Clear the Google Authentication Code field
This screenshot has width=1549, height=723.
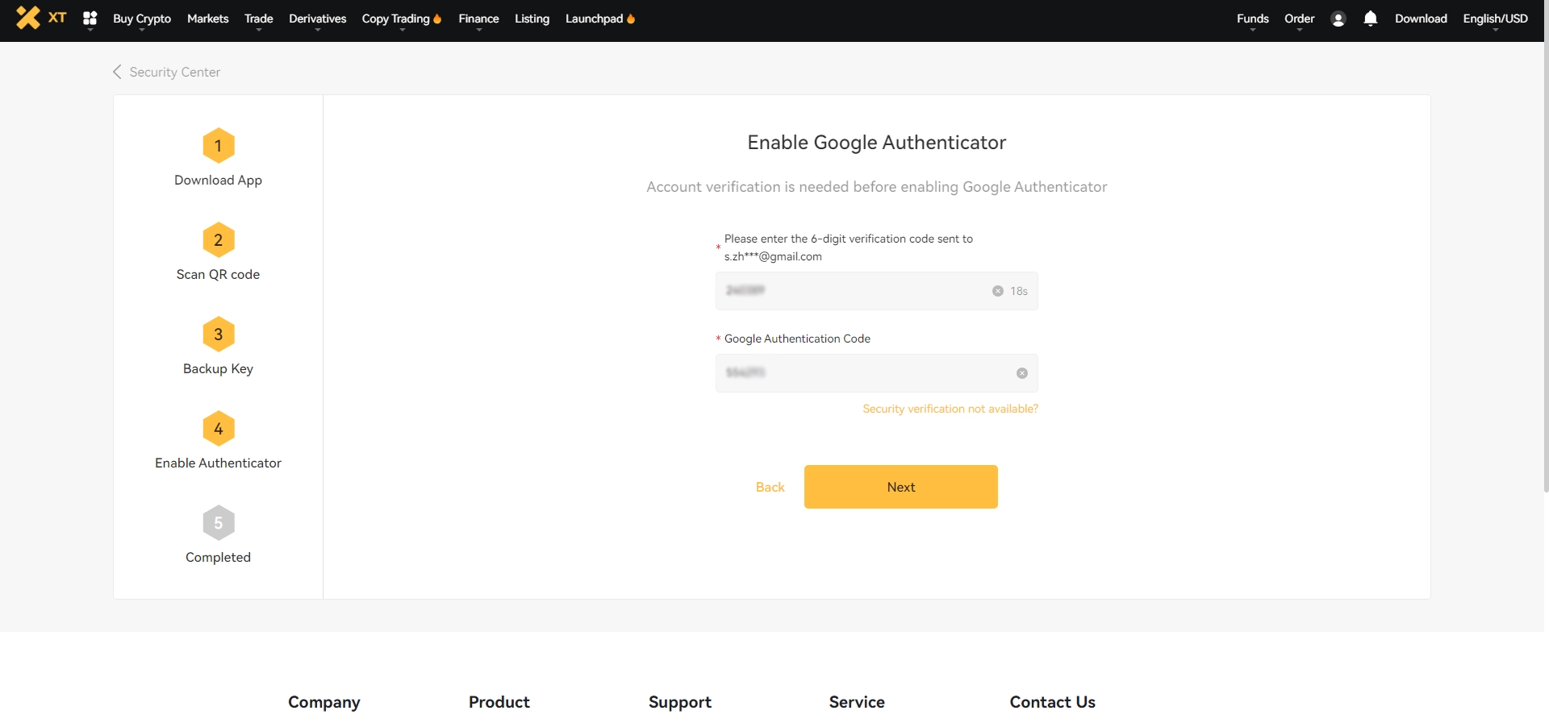(1022, 373)
